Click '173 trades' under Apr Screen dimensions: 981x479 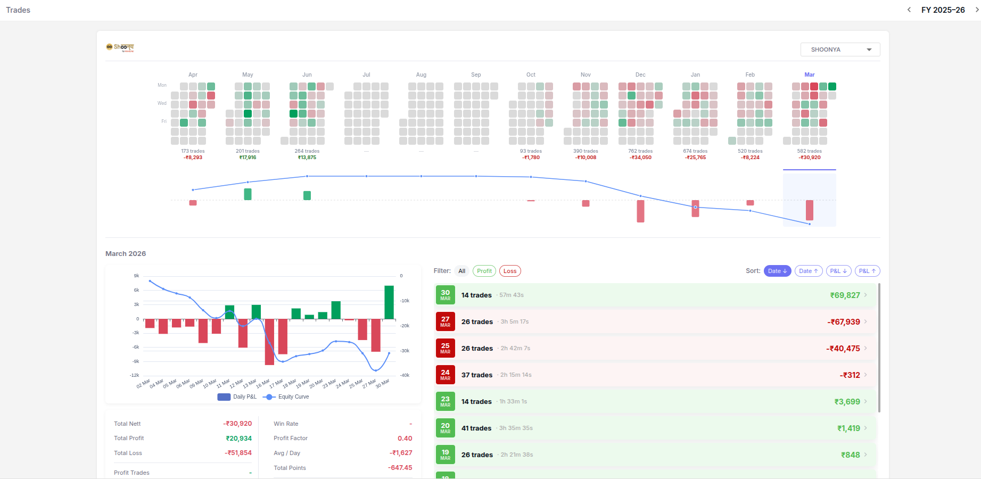(x=193, y=151)
